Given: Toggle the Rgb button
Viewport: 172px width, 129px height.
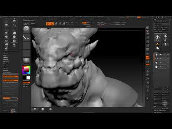Looking at the screenshot, I should (72, 23).
